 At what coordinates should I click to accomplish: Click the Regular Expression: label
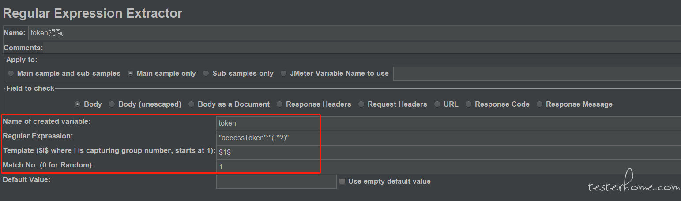[x=38, y=136]
